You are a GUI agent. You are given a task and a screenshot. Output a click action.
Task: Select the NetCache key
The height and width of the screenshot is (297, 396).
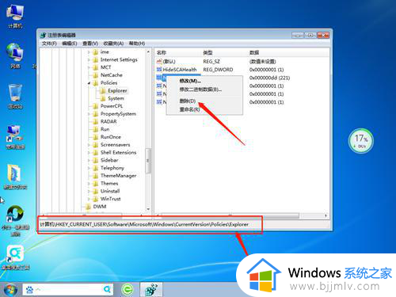[112, 75]
